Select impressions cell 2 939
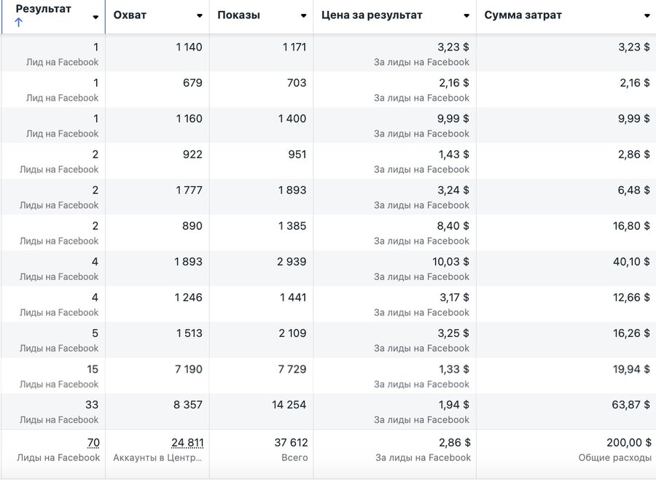This screenshot has width=656, height=480. coord(292,262)
